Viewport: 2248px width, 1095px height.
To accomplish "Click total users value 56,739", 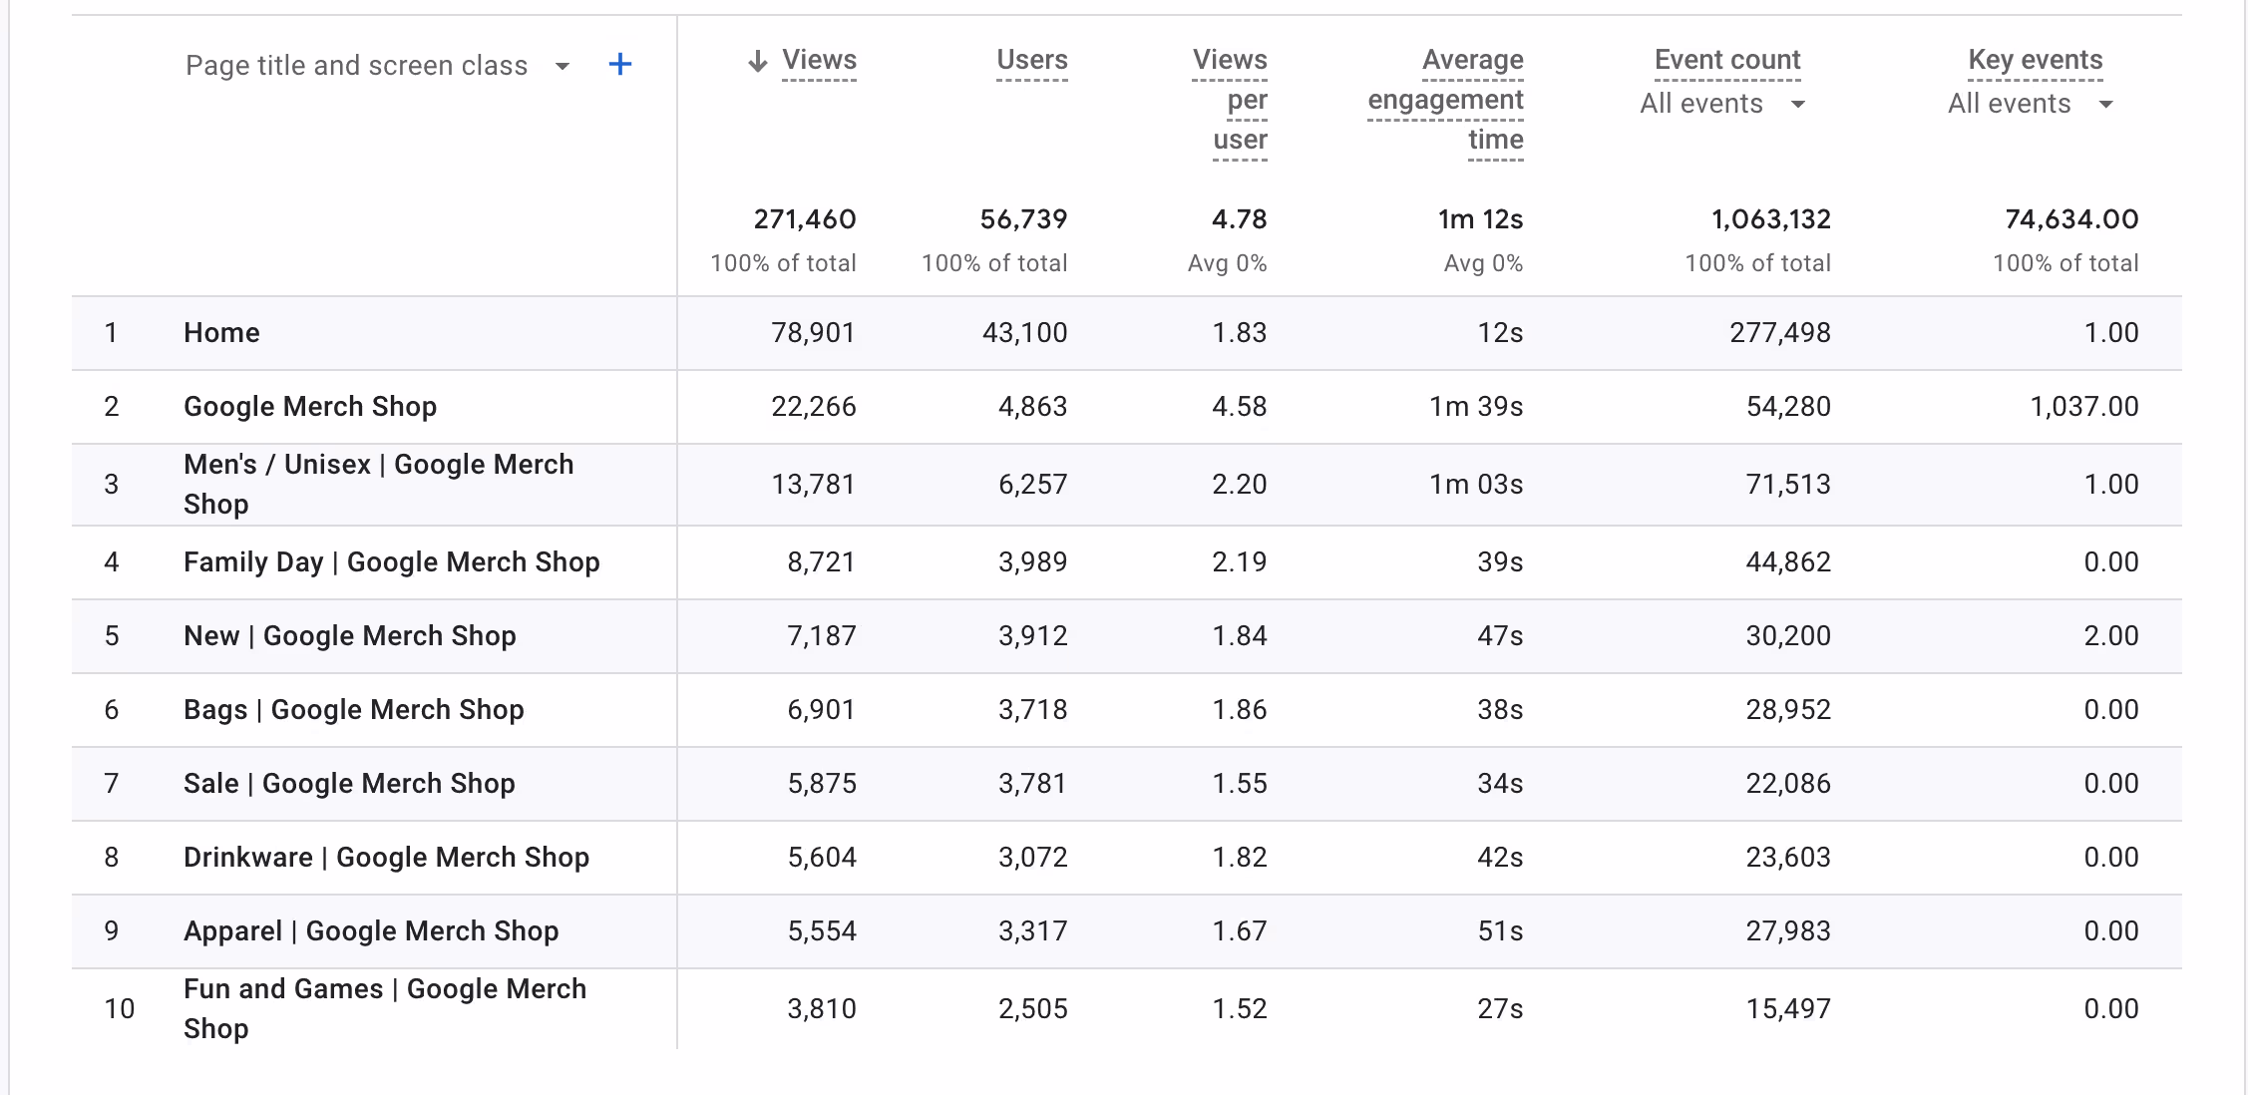I will 1023,219.
